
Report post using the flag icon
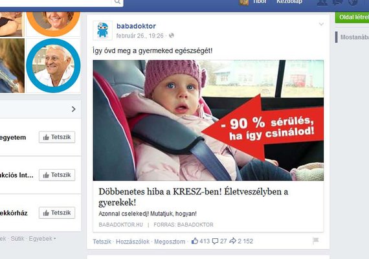click(x=315, y=240)
